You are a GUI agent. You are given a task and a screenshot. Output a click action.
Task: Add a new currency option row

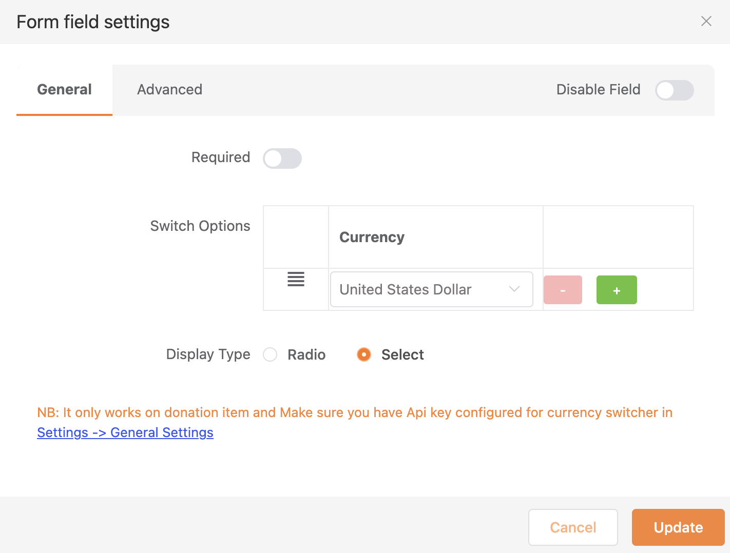click(617, 289)
